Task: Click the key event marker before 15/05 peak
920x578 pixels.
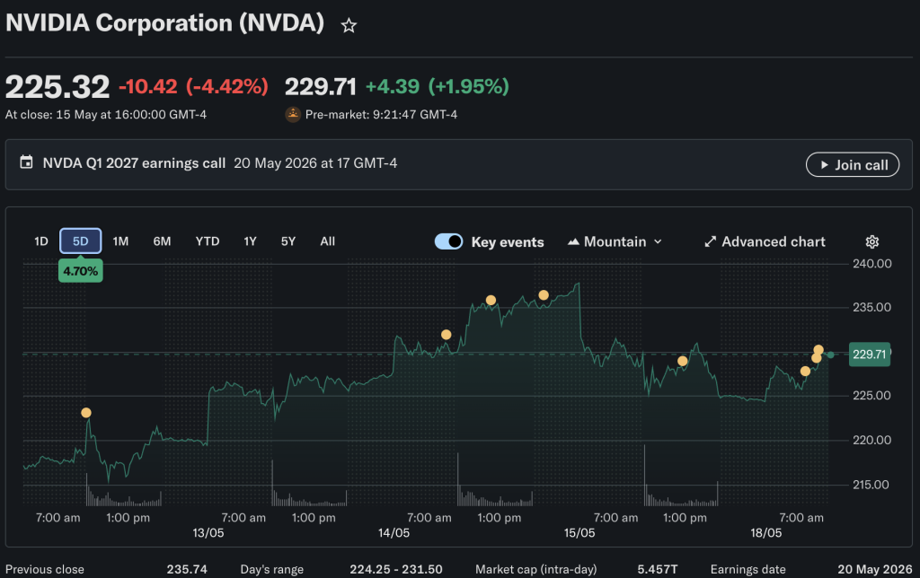Action: pos(544,295)
